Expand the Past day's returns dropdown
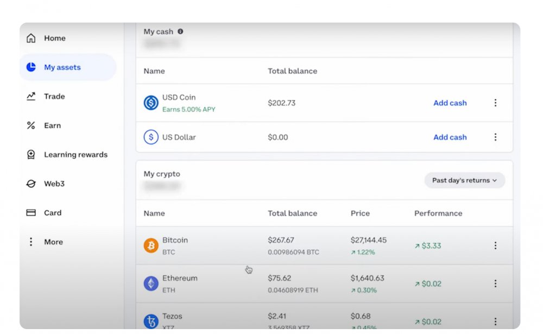 (464, 180)
